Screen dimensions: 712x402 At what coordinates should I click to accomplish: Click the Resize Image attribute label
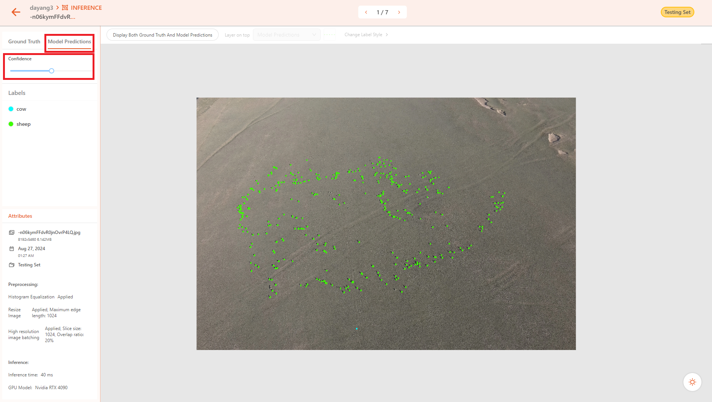coord(15,313)
